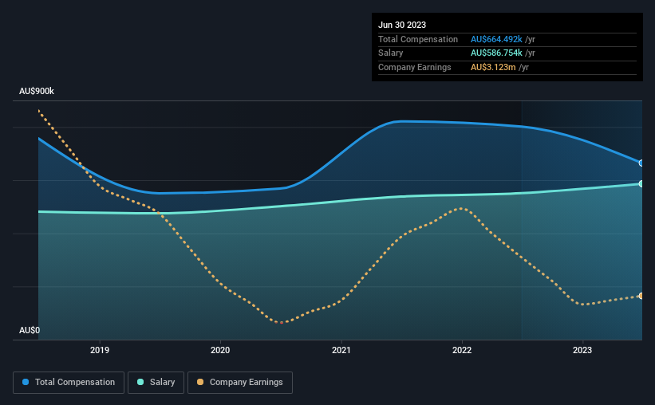
Task: Click the blue Total Compensation legend dot
Action: pos(26,382)
